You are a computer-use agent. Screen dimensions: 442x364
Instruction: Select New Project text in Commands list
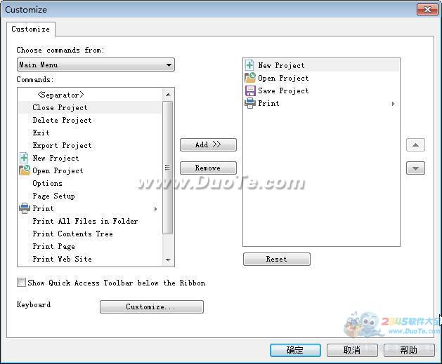pyautogui.click(x=56, y=158)
